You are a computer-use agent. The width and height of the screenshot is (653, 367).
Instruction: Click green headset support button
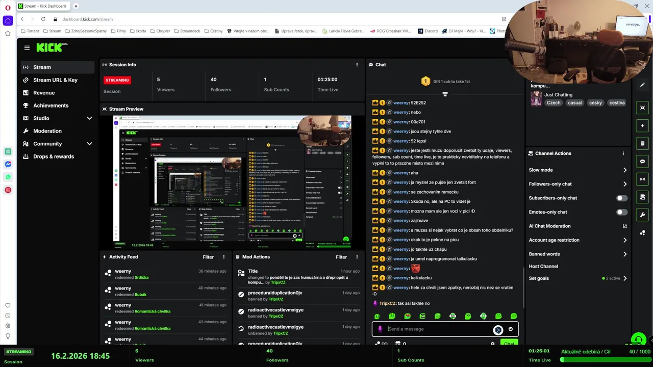638,339
